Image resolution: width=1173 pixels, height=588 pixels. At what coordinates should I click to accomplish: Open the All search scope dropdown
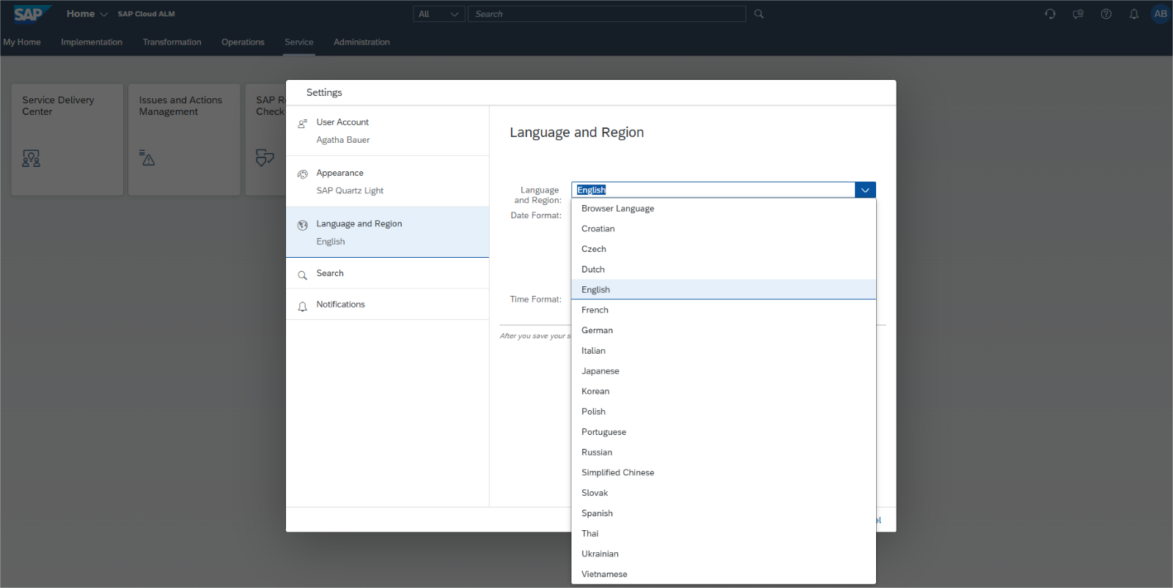pyautogui.click(x=438, y=14)
